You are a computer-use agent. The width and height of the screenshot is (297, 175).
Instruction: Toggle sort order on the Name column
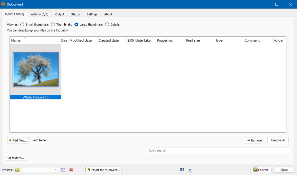tap(24, 40)
